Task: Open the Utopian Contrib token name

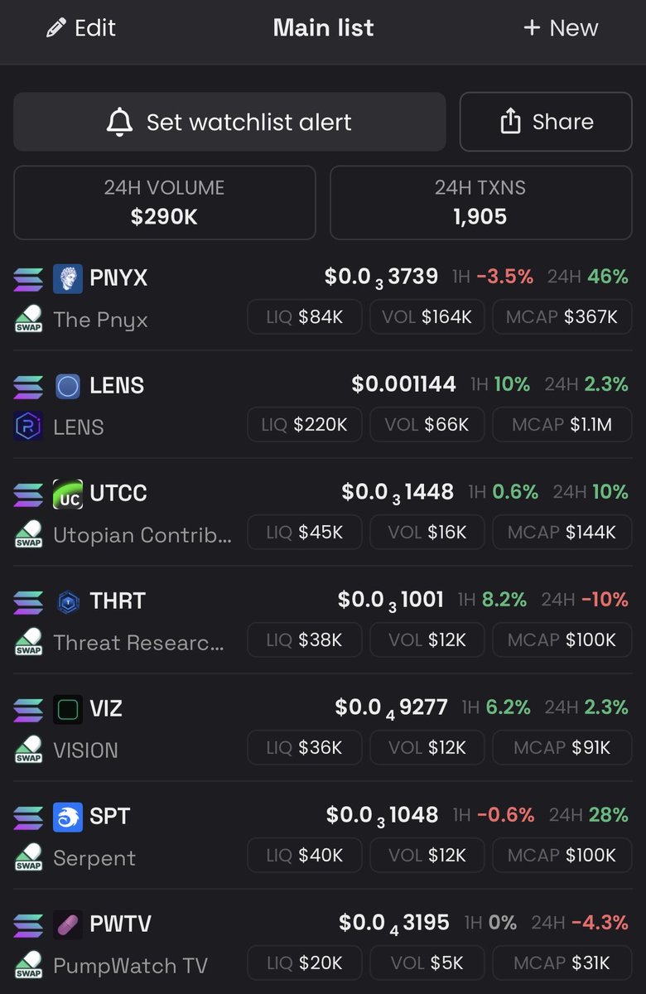Action: [x=142, y=535]
